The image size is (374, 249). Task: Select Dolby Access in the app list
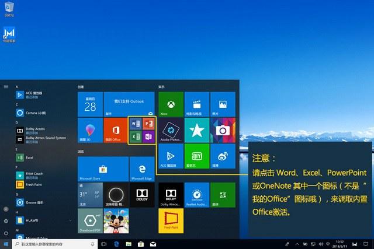[x=43, y=131]
